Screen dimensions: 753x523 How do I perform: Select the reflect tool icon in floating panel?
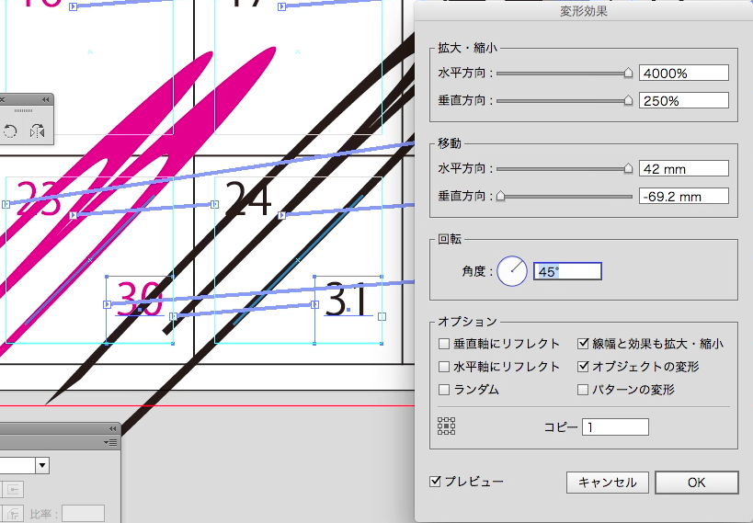[x=37, y=131]
